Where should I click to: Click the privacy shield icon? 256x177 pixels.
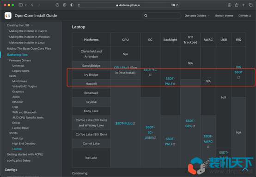tap(72, 5)
